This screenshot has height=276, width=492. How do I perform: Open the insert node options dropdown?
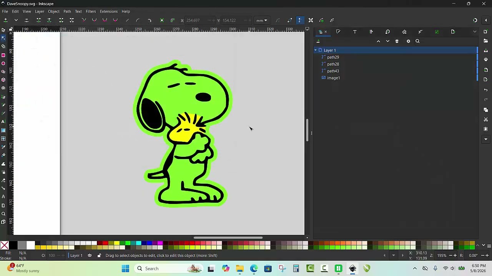point(16,20)
